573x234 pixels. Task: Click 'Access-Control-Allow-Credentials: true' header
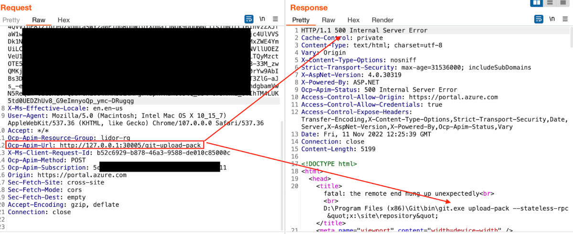(x=372, y=105)
